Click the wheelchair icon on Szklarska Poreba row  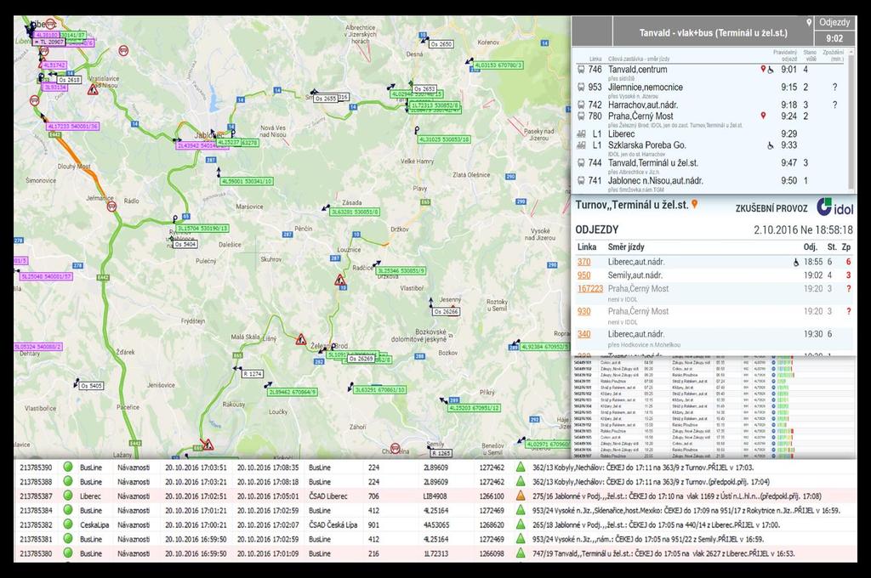(771, 145)
